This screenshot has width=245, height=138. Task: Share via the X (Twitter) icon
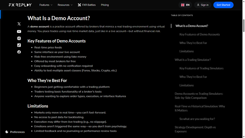pos(19,24)
